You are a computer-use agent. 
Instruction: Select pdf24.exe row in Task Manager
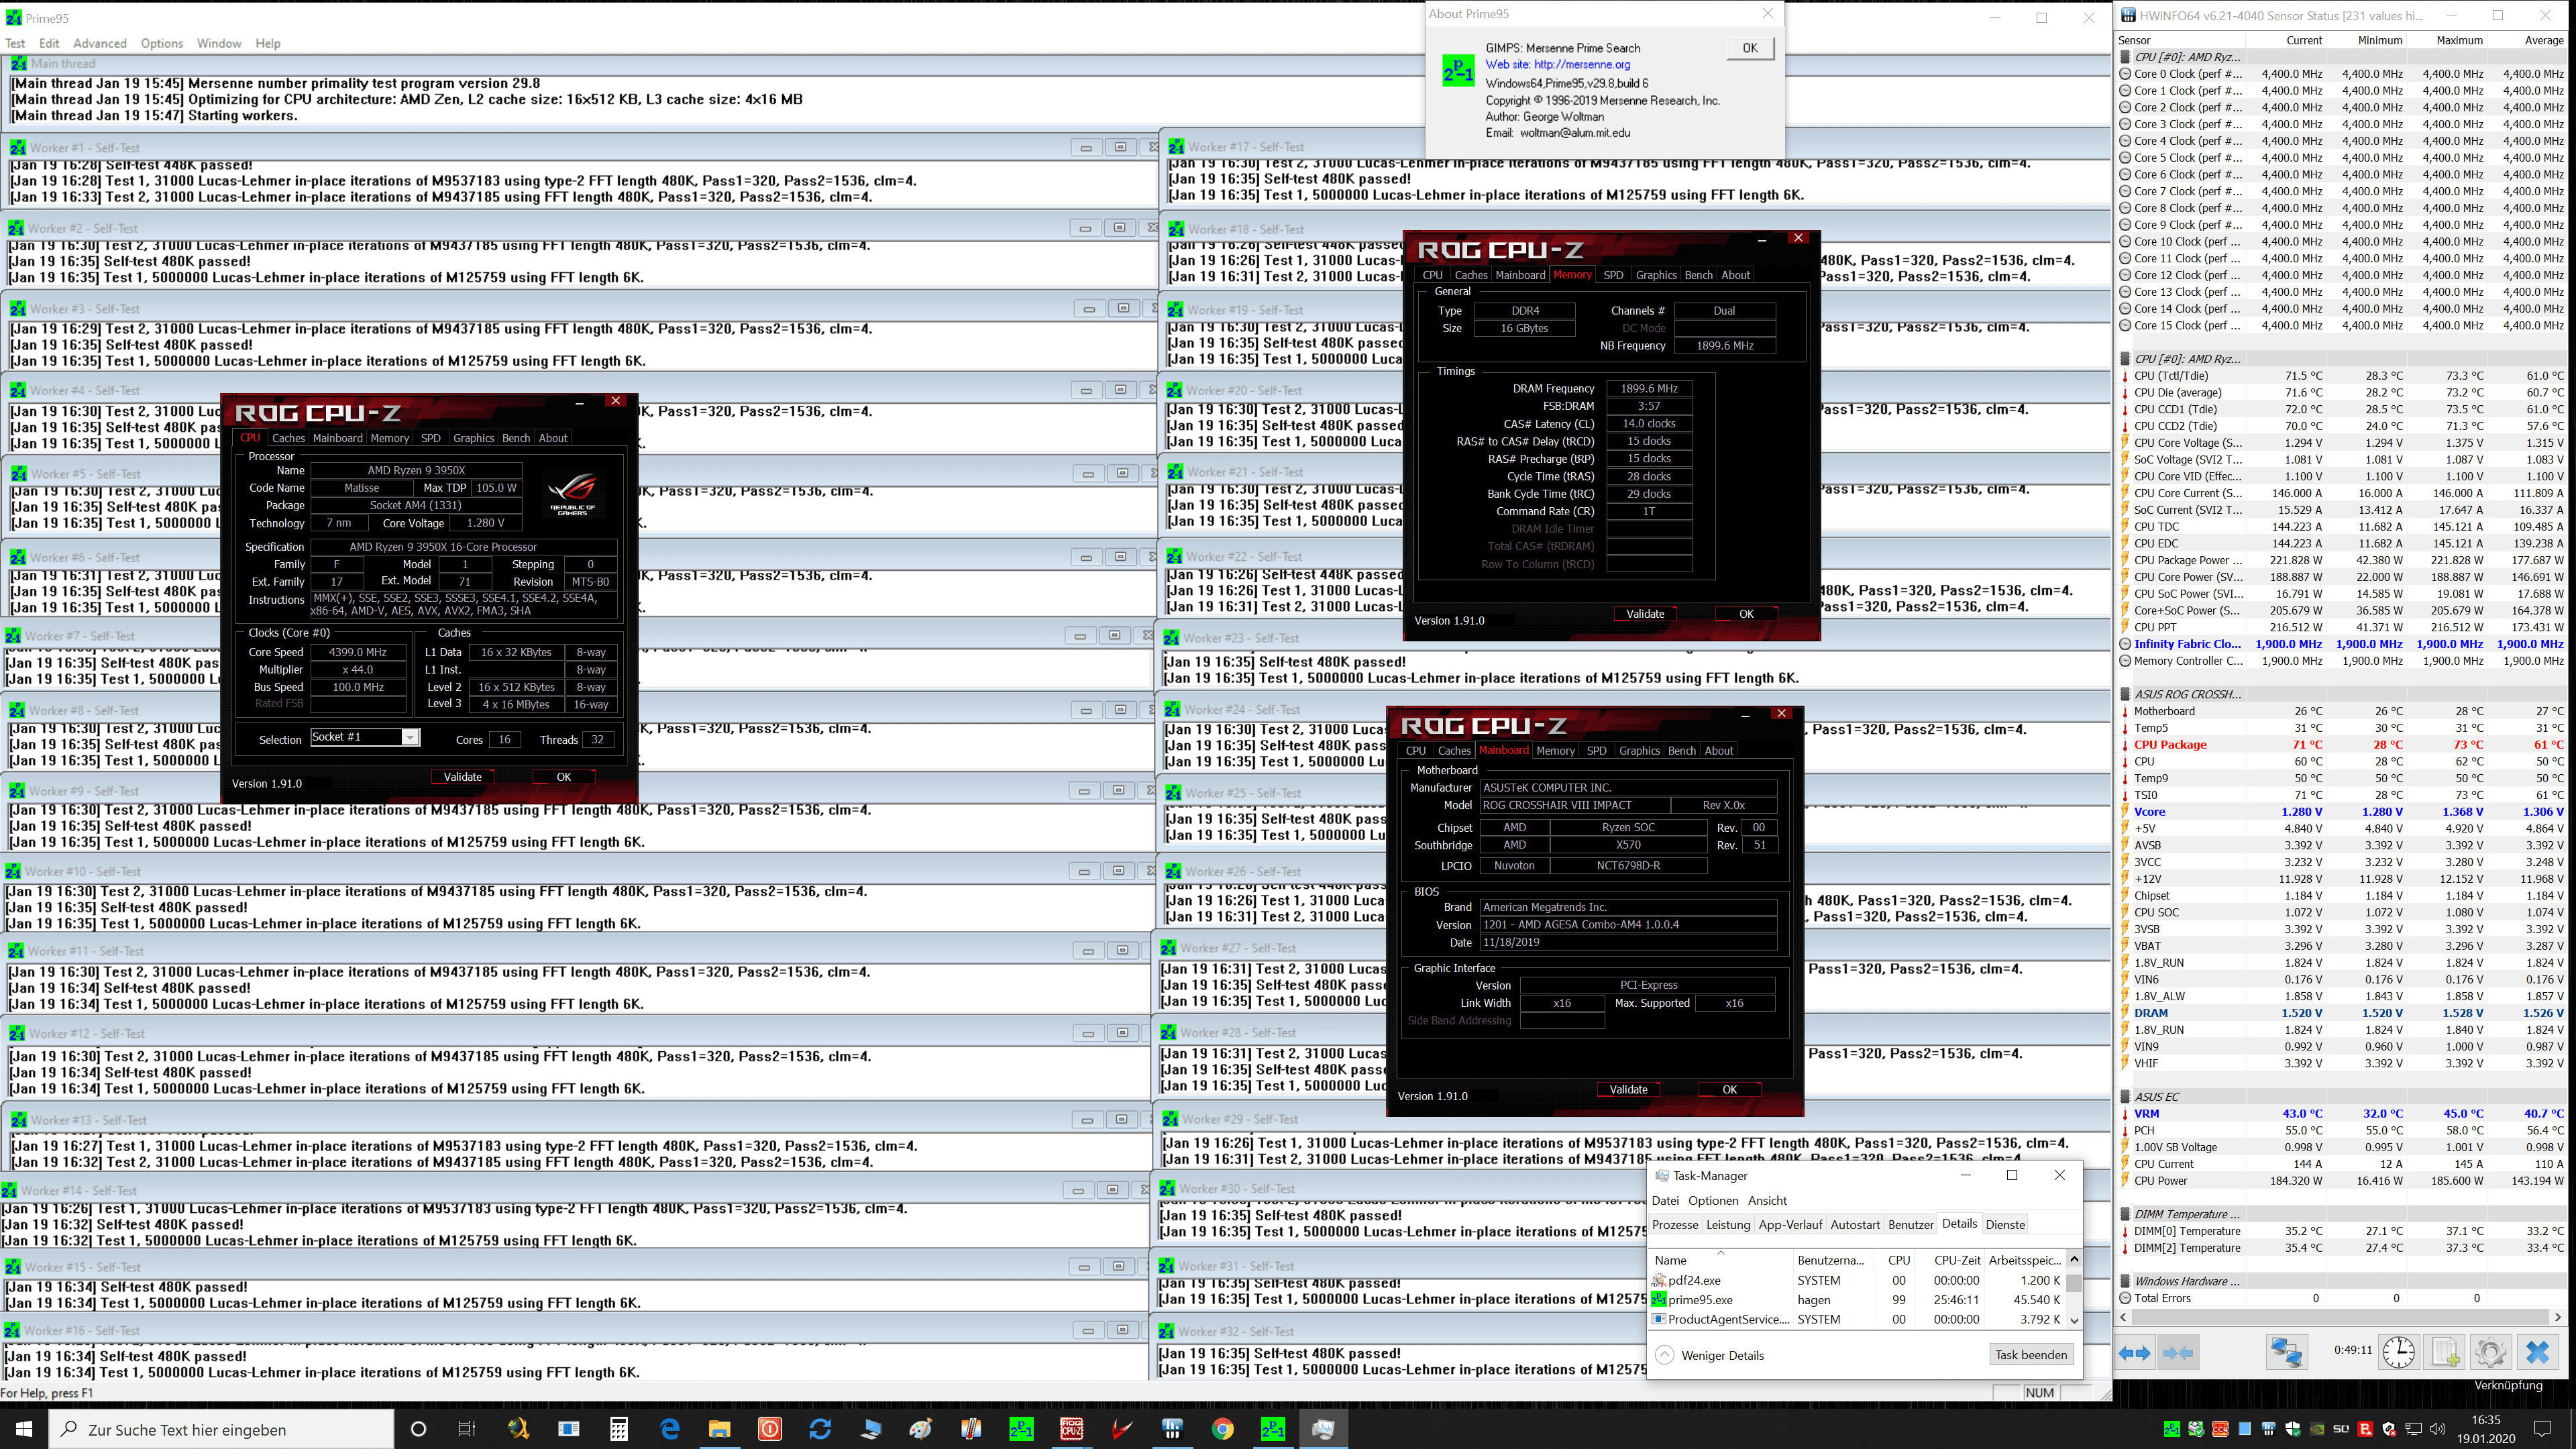click(1858, 1281)
